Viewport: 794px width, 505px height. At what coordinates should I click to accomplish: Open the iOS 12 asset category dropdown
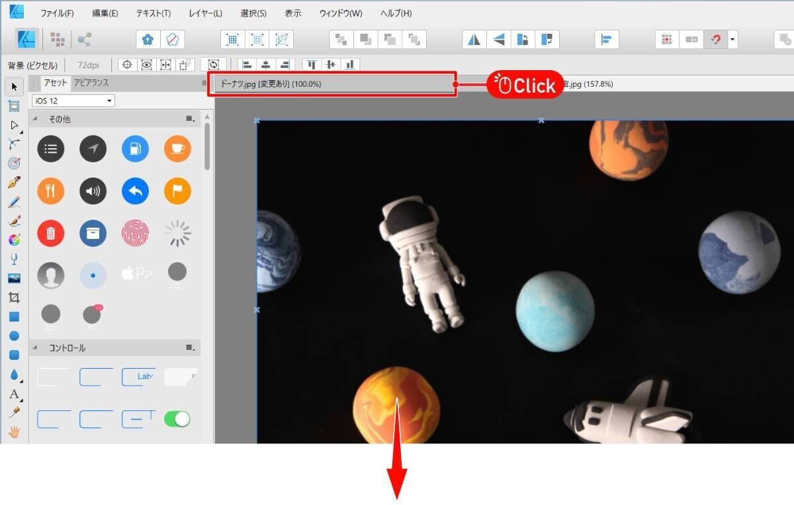73,101
